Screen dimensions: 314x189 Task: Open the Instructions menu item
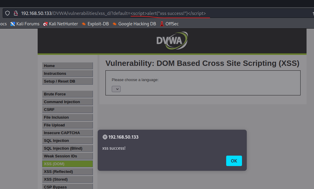[68, 74]
